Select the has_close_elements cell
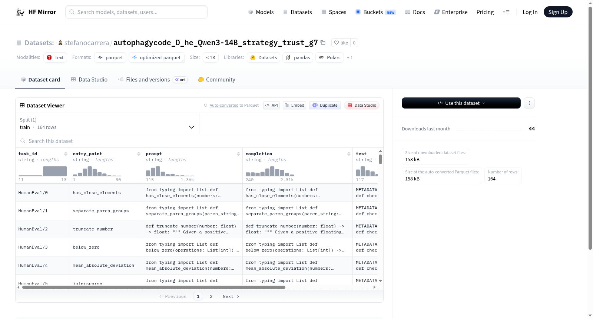This screenshot has height=319, width=593. (x=106, y=193)
